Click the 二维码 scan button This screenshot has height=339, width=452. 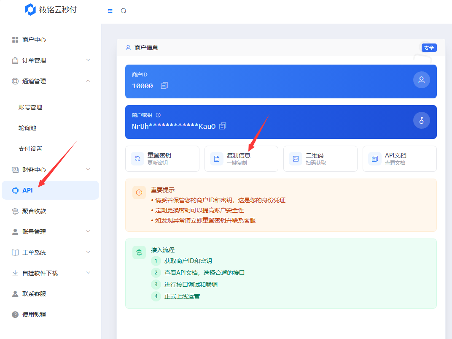point(320,159)
